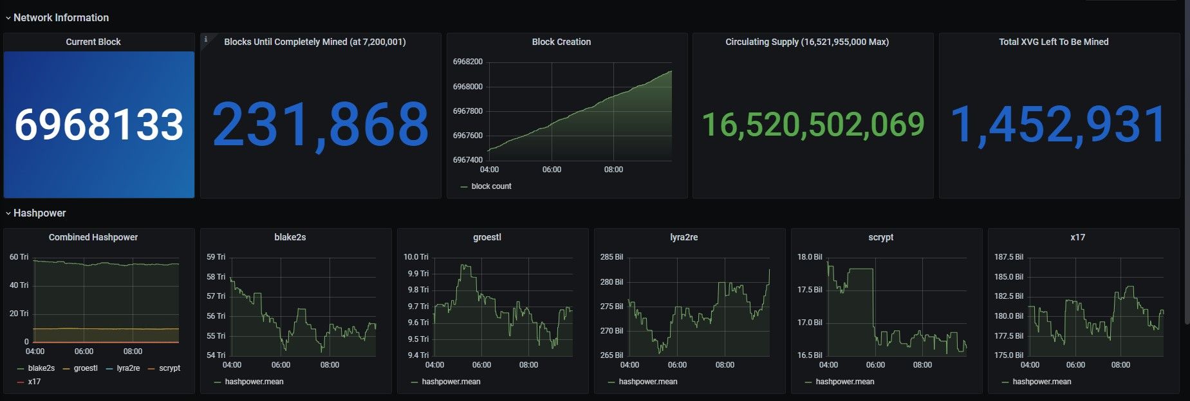Click the 231,868 blocks remaining value
This screenshot has height=401, width=1190.
(x=321, y=125)
